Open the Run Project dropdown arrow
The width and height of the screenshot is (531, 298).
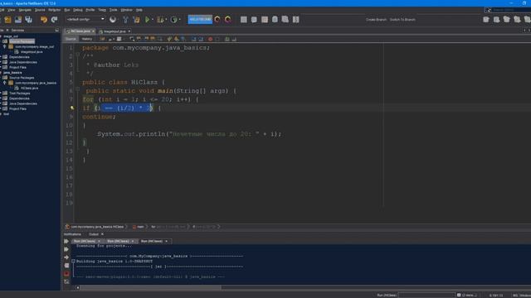(153, 20)
